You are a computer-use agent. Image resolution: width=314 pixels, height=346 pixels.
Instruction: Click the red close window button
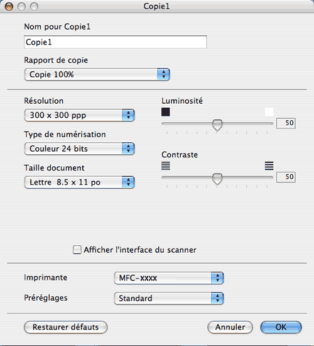coord(9,6)
